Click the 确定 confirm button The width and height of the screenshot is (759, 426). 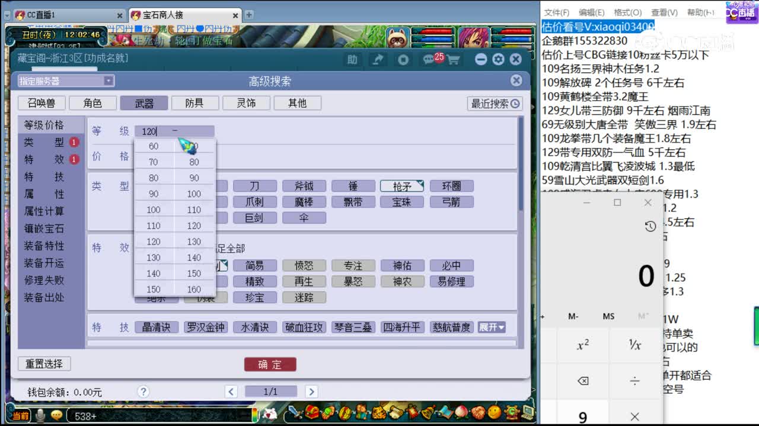(x=270, y=364)
